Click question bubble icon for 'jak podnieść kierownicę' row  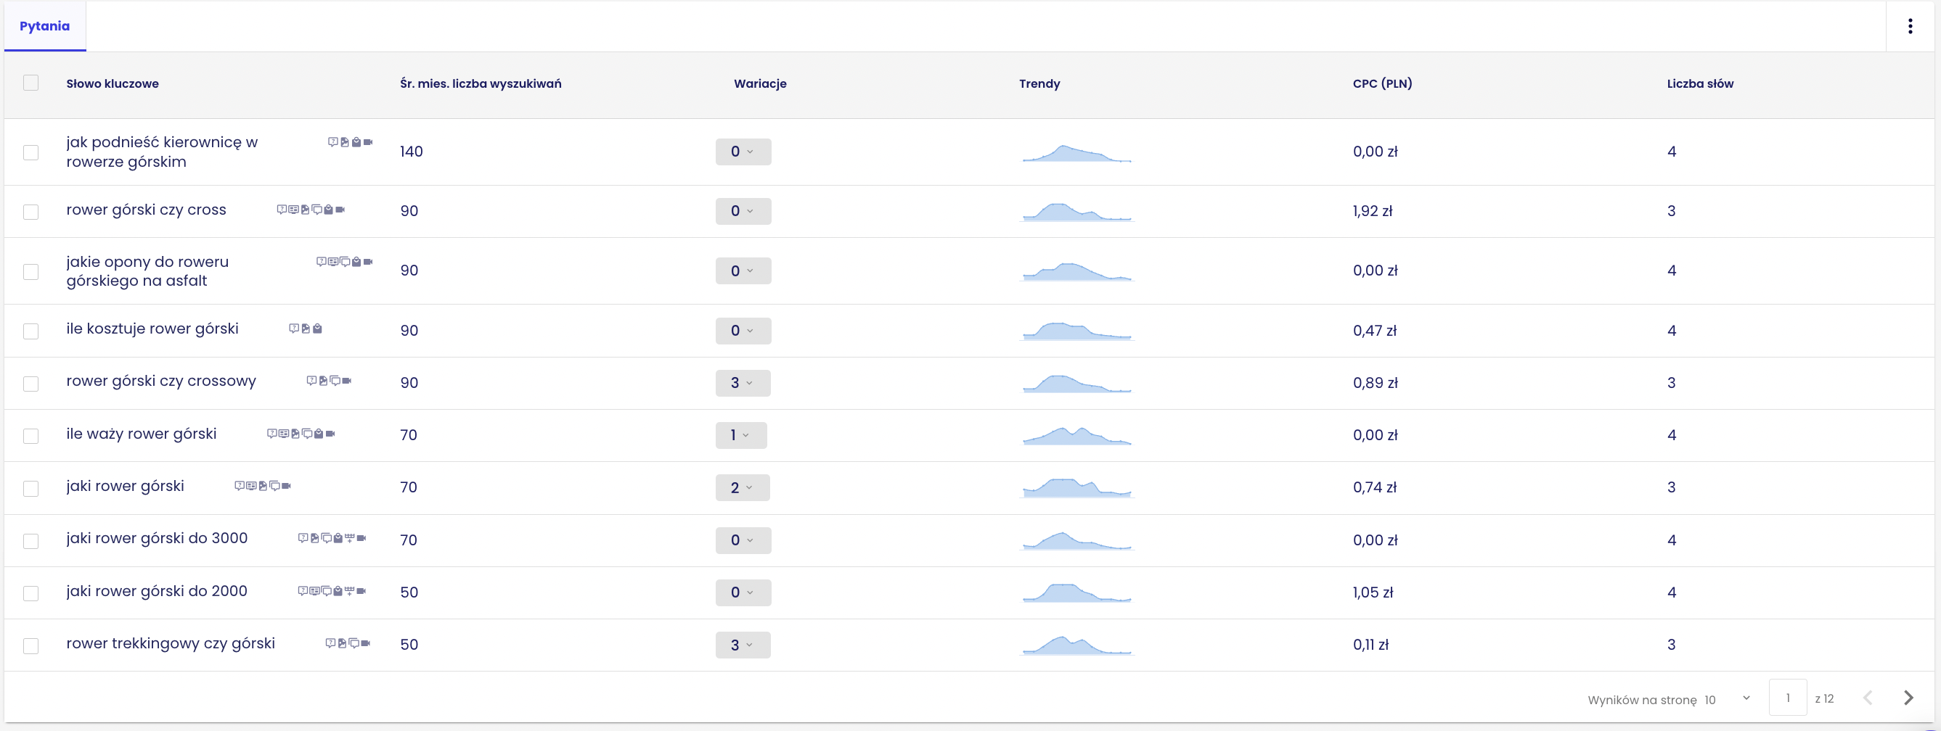click(332, 141)
